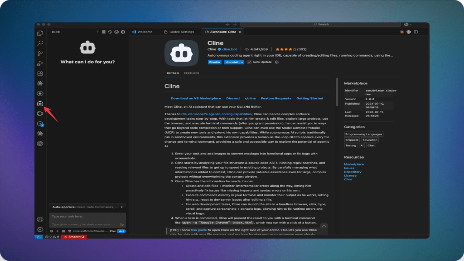The height and width of the screenshot is (261, 464).
Task: Add context with the @ icon
Action: coord(52,231)
